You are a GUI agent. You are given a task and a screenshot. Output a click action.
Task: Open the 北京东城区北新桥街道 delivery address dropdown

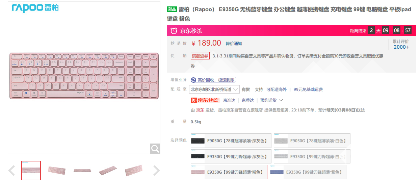click(215, 89)
